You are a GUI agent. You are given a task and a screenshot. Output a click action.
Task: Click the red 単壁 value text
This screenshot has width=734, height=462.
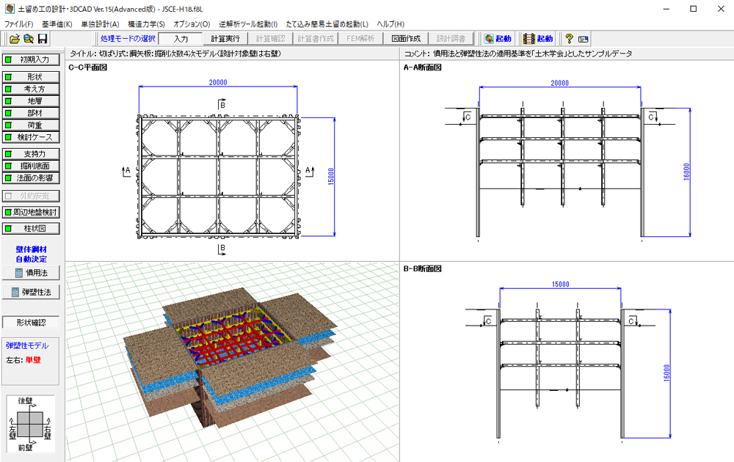33,360
